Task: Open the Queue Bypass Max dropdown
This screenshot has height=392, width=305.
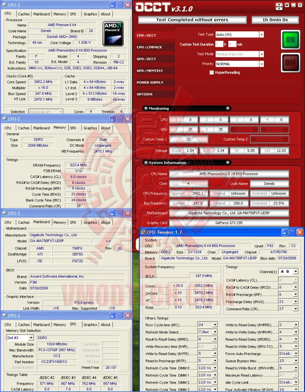Action: coord(296,361)
